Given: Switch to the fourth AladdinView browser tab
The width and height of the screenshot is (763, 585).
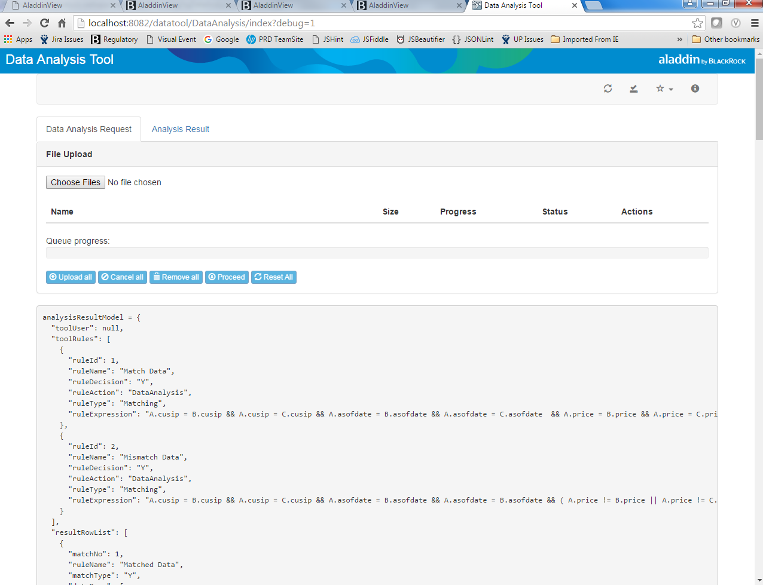Looking at the screenshot, I should point(408,5).
